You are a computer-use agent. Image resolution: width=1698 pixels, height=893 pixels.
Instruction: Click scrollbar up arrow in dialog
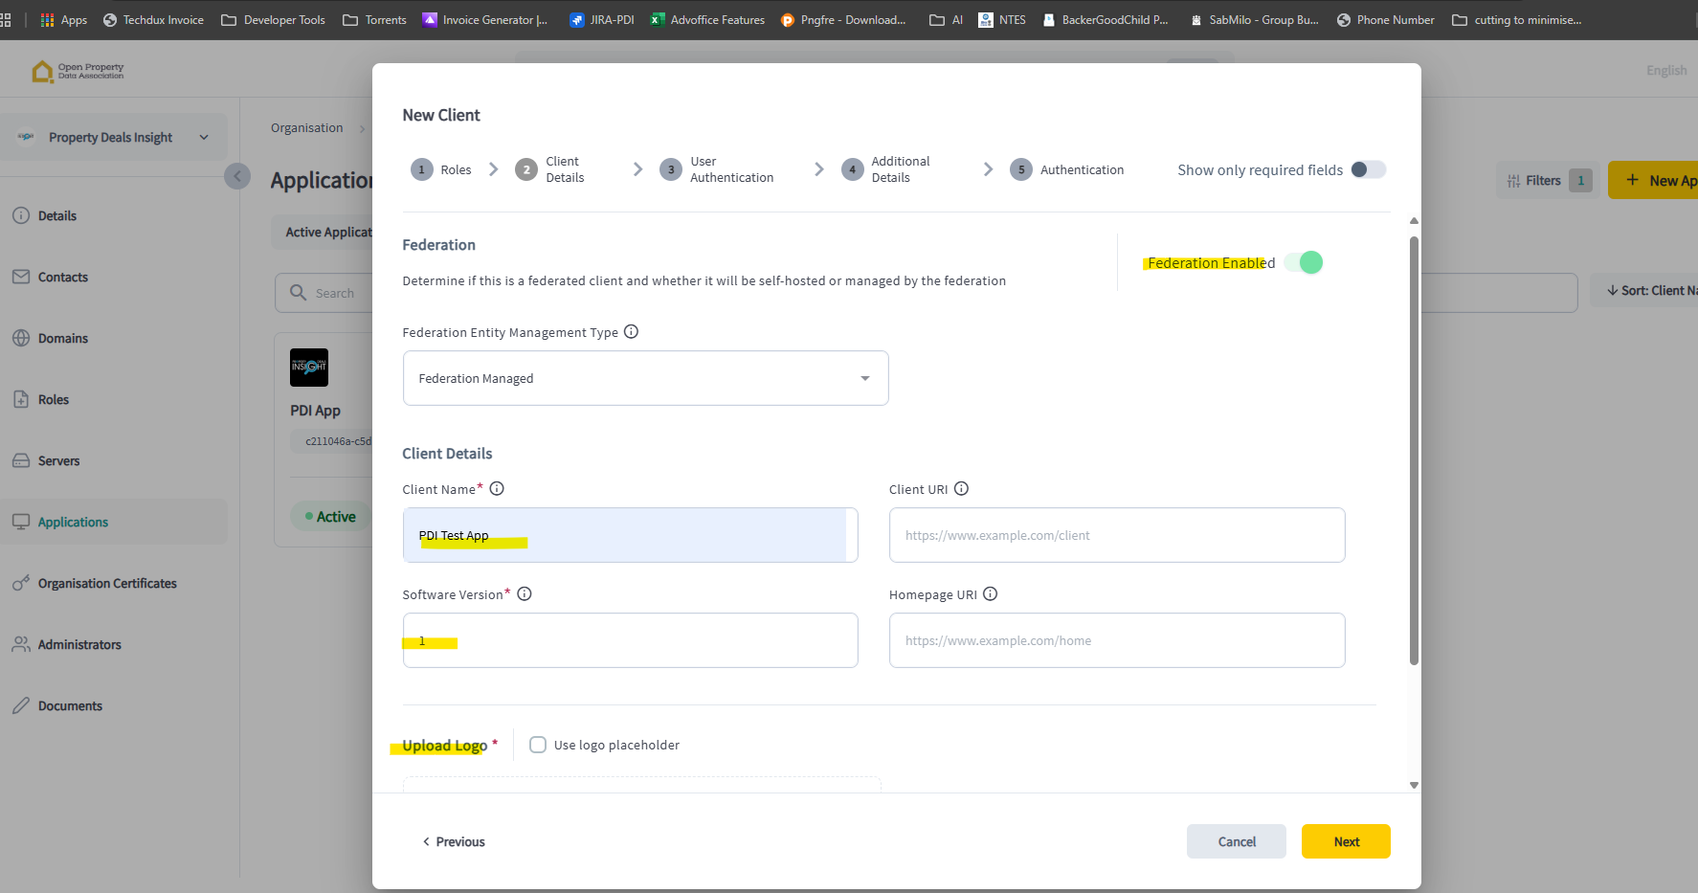tap(1414, 221)
